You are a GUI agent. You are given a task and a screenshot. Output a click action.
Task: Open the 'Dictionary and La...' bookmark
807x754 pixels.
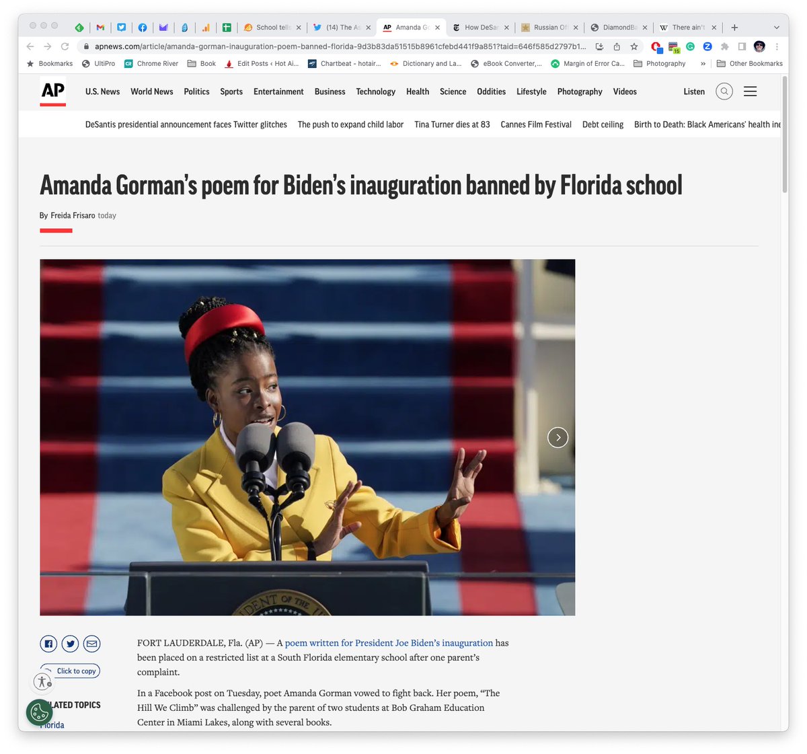pyautogui.click(x=426, y=64)
